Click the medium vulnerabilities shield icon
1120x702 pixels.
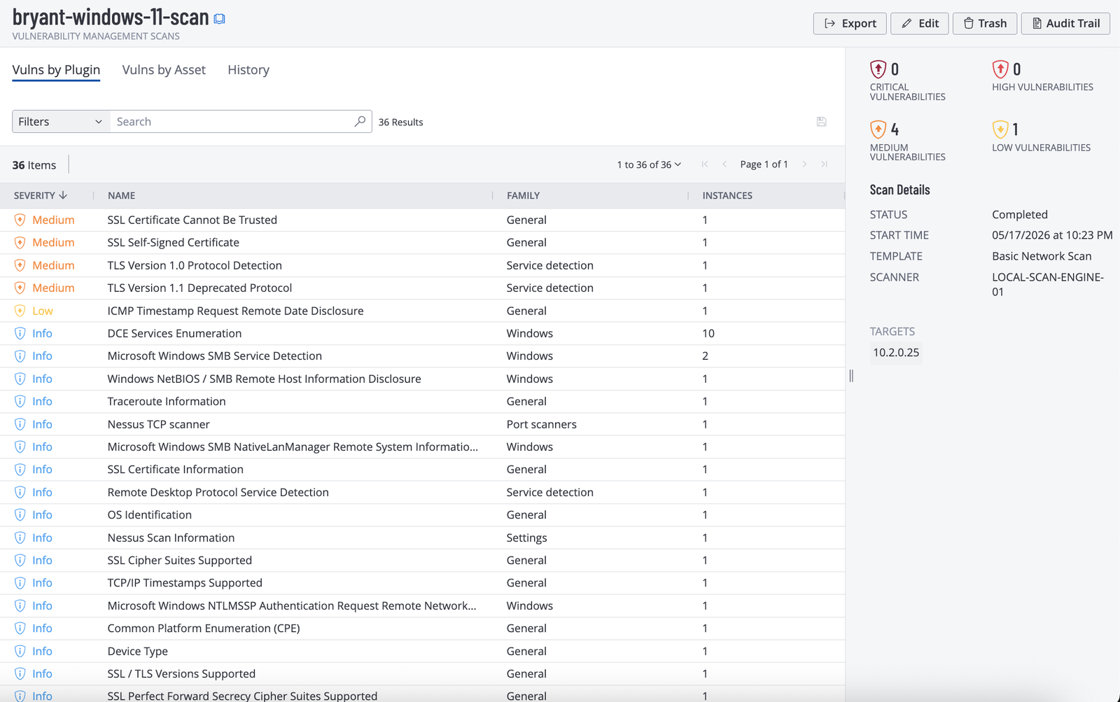click(x=878, y=129)
